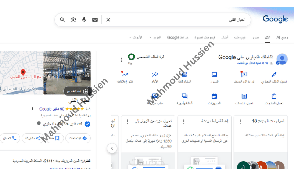The height and width of the screenshot is (169, 294).
Task: Open نشر إعلانات ads icon
Action: point(125,74)
